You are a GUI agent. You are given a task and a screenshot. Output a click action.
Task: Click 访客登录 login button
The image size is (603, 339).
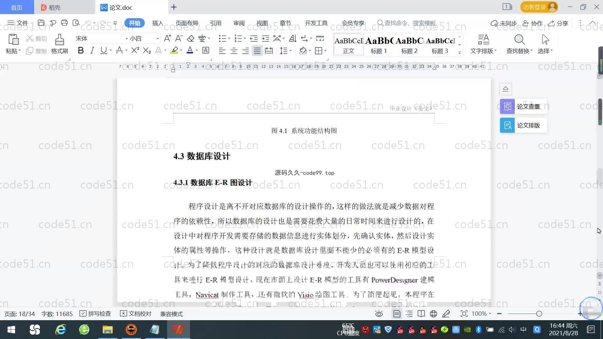pyautogui.click(x=539, y=7)
